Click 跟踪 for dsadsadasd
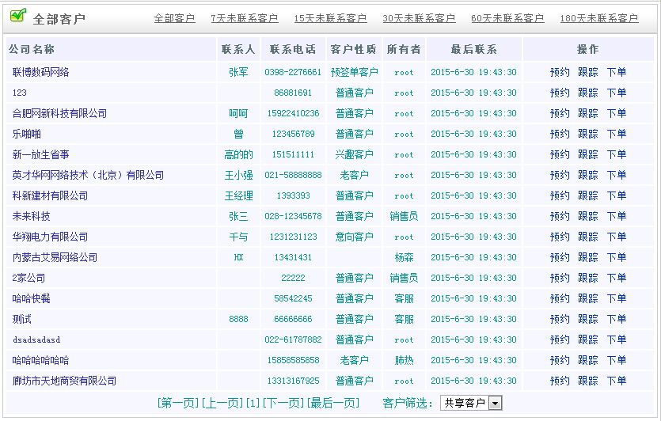Screen dimensions: 661x421 tap(588, 339)
